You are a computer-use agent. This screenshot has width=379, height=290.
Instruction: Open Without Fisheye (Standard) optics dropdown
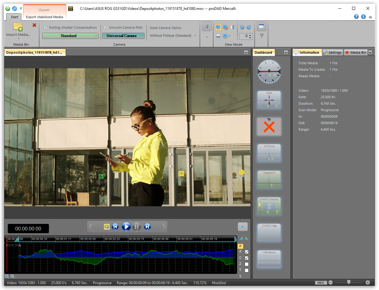[x=173, y=36]
